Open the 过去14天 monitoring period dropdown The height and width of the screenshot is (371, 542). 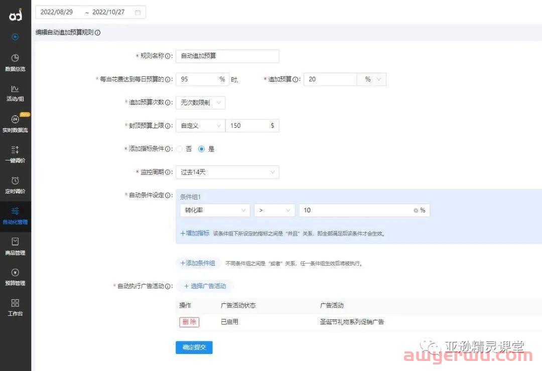point(227,172)
